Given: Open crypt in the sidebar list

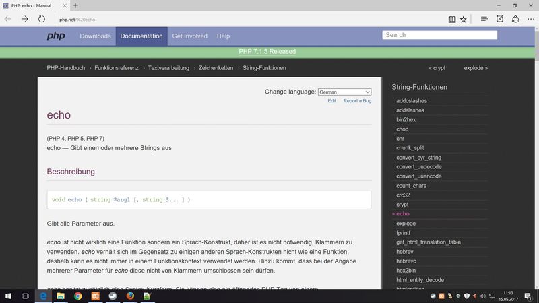Looking at the screenshot, I should point(402,205).
